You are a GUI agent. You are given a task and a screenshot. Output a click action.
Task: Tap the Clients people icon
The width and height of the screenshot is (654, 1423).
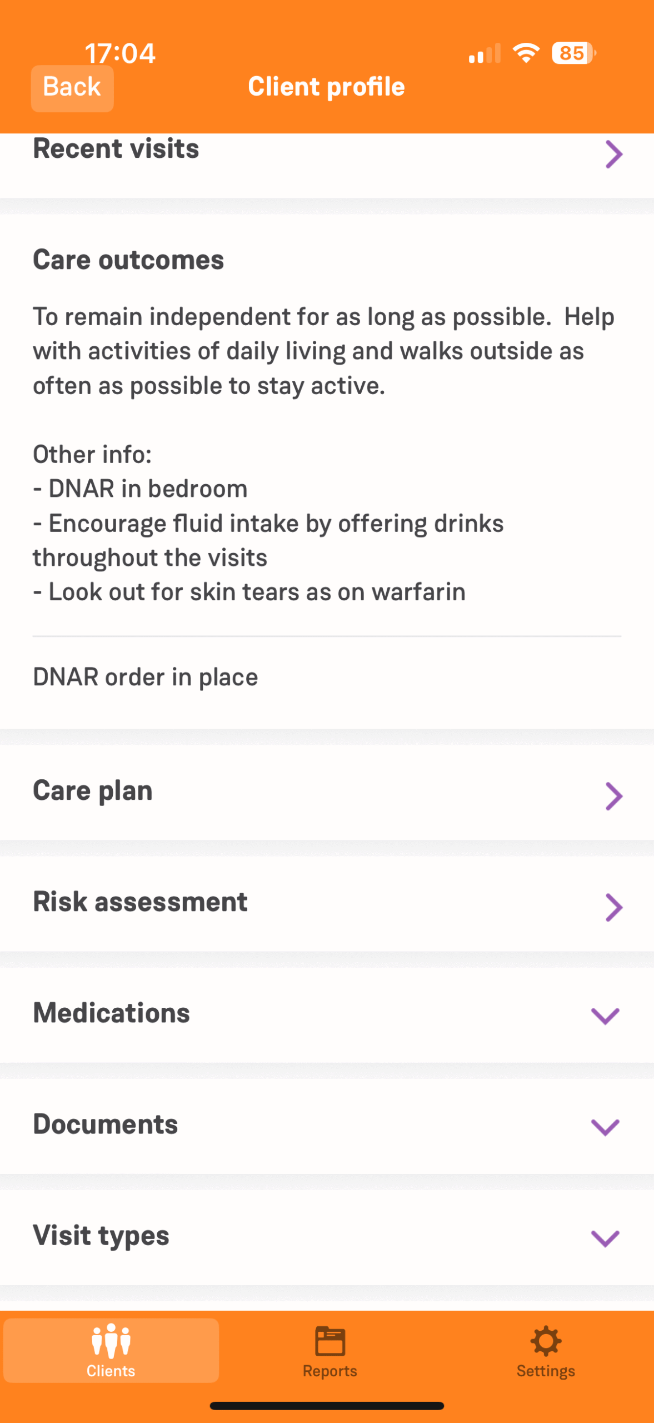coord(111,1341)
